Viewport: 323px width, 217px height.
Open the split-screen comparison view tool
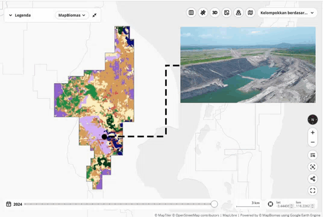[191, 13]
